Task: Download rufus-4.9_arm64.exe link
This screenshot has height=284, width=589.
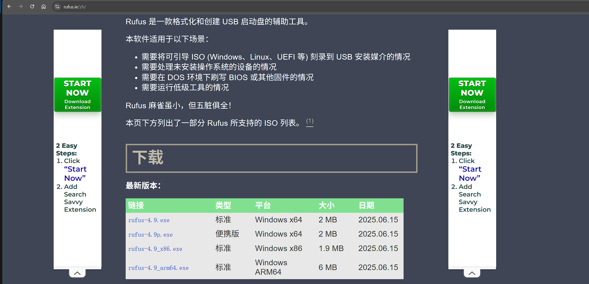Action: pyautogui.click(x=158, y=268)
